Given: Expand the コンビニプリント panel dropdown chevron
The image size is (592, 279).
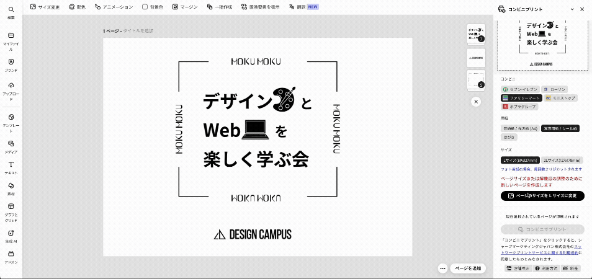Looking at the screenshot, I should coord(570,9).
